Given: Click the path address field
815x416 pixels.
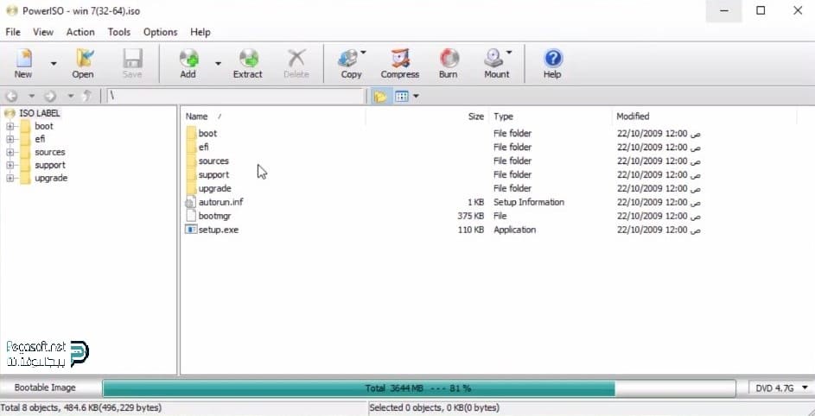Looking at the screenshot, I should [235, 97].
